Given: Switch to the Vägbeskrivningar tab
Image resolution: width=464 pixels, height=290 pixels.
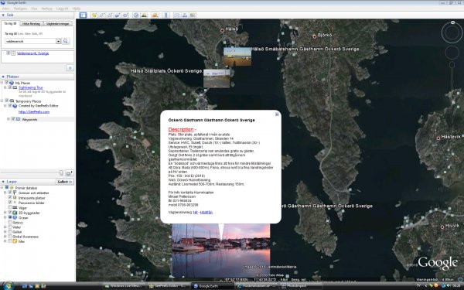Looking at the screenshot, I should click(x=58, y=24).
